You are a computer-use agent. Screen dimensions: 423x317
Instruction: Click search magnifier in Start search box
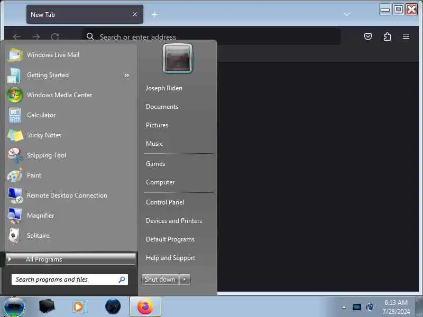122,279
